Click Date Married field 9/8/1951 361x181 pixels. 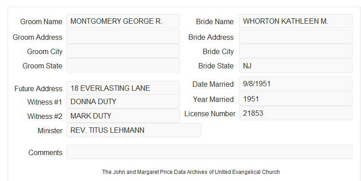[296, 84]
